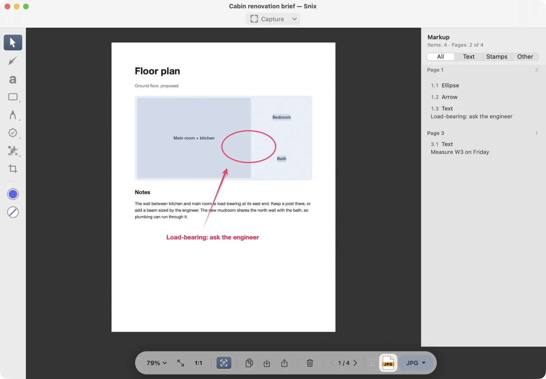This screenshot has height=379, width=546.
Task: Click the Bedroom label on the floor plan
Action: (x=282, y=117)
